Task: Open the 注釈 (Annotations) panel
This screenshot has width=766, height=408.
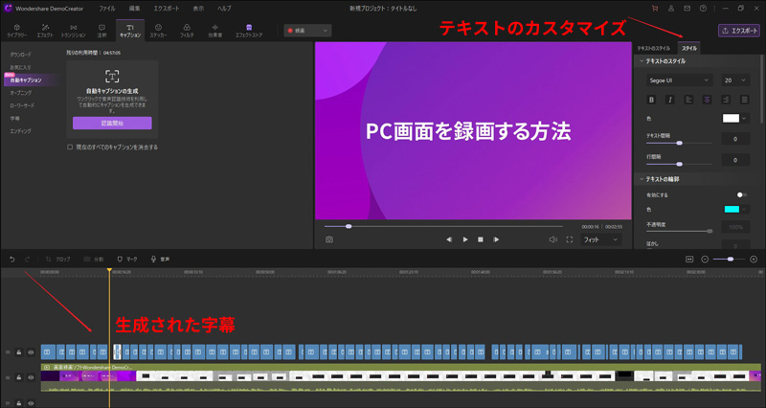Action: click(x=101, y=31)
